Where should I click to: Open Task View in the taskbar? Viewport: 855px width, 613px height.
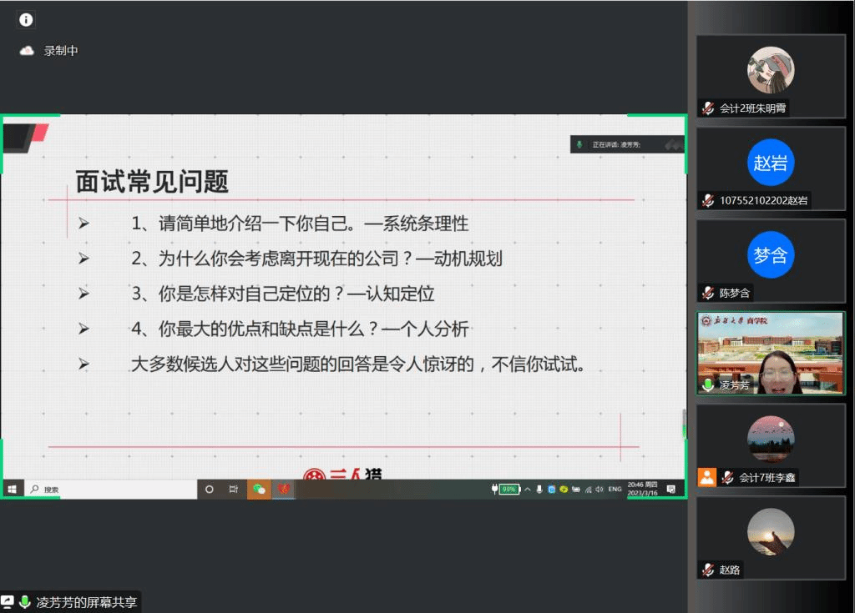coord(234,490)
